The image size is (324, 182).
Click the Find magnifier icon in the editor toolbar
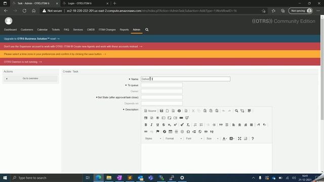[236, 111]
